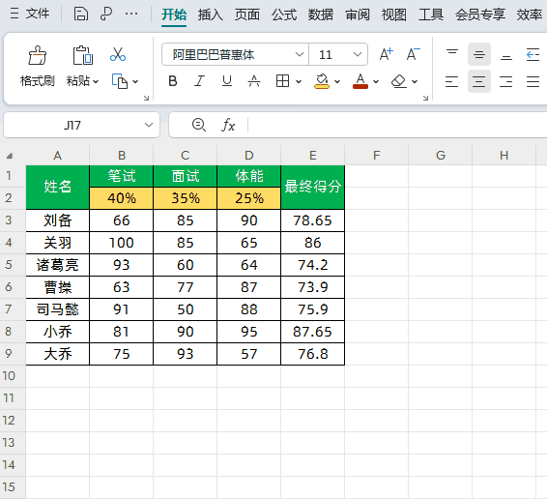Image resolution: width=547 pixels, height=499 pixels.
Task: Apply cell borders icon
Action: tap(282, 81)
